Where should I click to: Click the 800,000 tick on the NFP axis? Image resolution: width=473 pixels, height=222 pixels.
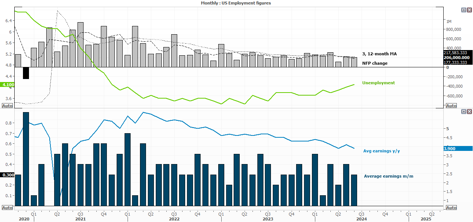coord(453,29)
